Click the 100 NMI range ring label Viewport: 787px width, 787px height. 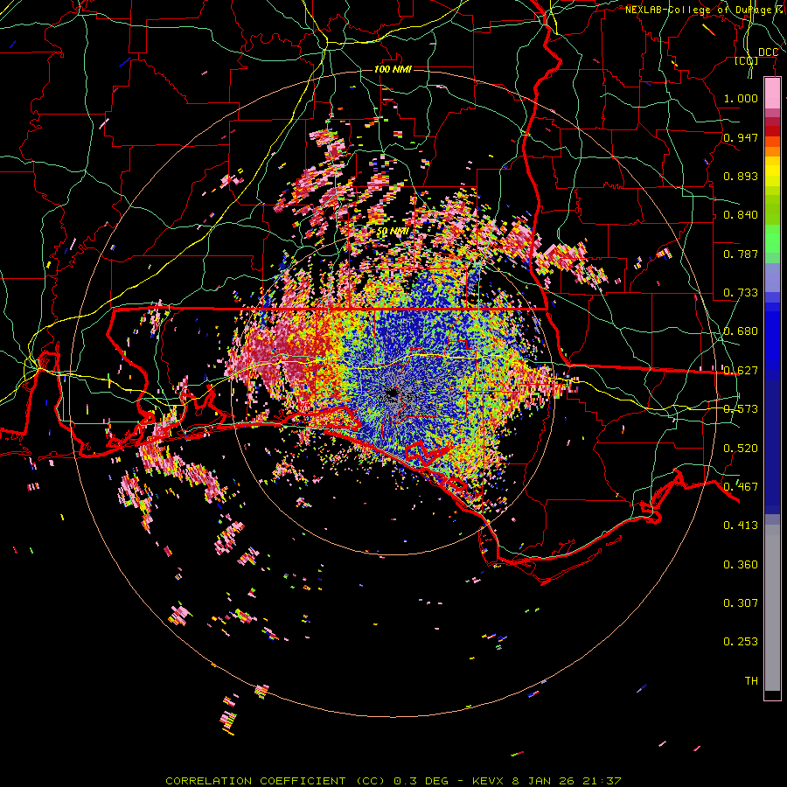[x=393, y=69]
